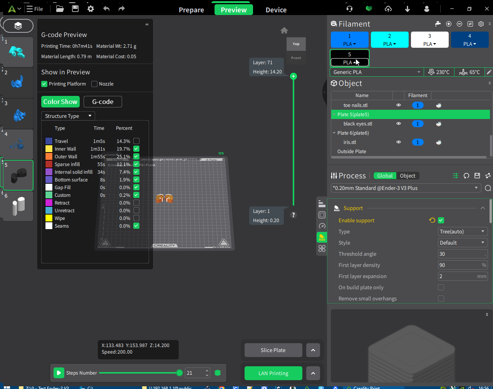The height and width of the screenshot is (389, 493).
Task: Enable the Travel type checkbox
Action: tap(136, 141)
